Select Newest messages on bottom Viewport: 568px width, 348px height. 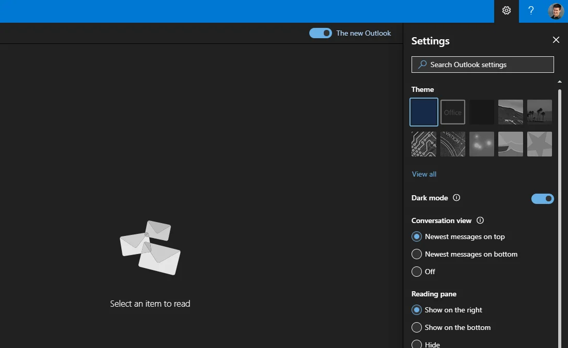417,254
